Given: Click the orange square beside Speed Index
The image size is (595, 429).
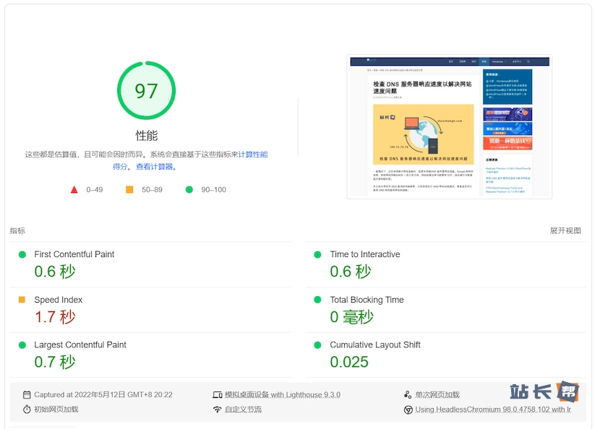Looking at the screenshot, I should 22,300.
